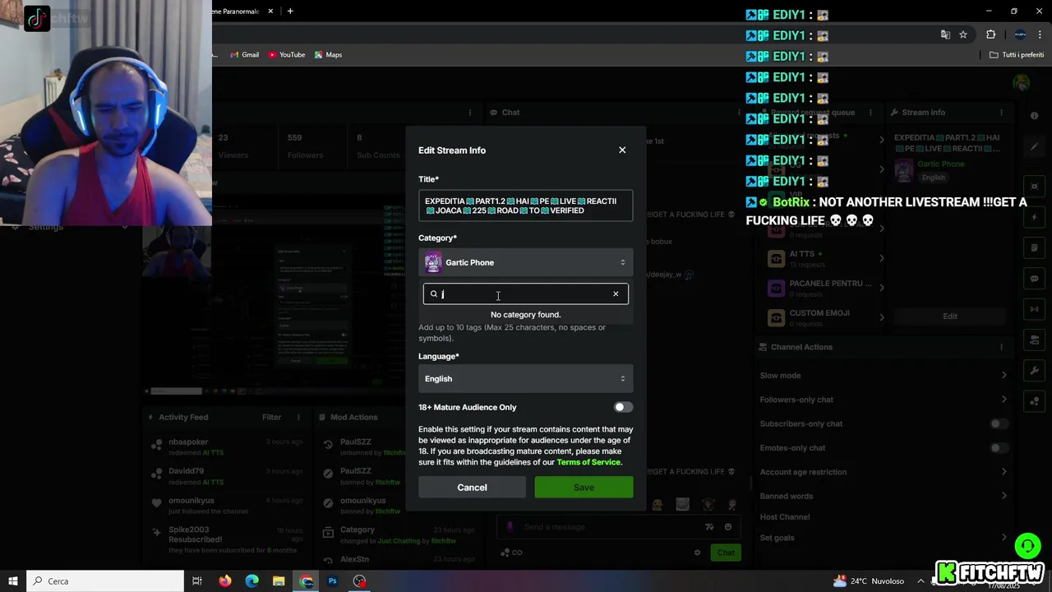The height and width of the screenshot is (592, 1052).
Task: Open the Category dropdown showing Gartic Phone
Action: (x=526, y=262)
